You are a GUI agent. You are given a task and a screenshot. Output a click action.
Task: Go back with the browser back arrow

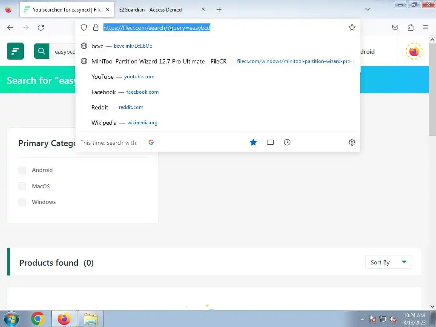(10, 28)
